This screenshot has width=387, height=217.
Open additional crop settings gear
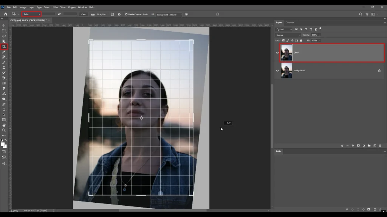tap(119, 14)
